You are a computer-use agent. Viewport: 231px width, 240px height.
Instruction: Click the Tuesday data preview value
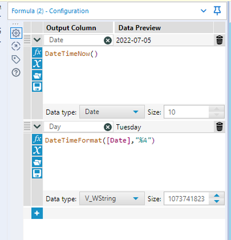(x=128, y=127)
